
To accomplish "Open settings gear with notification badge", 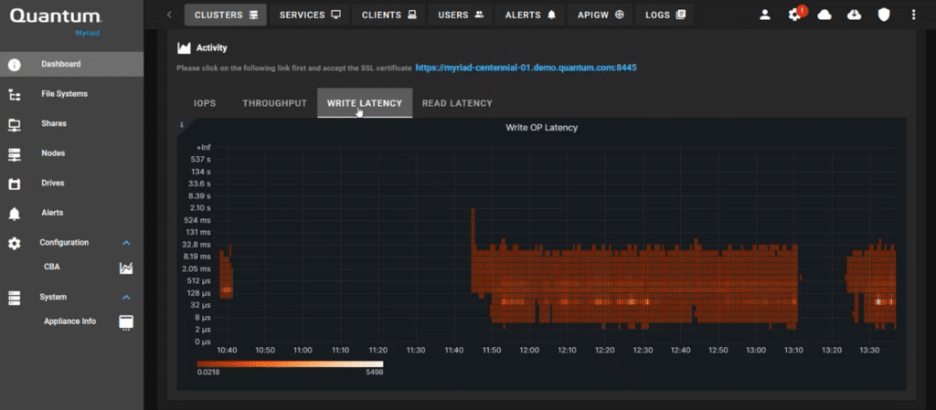I will click(796, 15).
